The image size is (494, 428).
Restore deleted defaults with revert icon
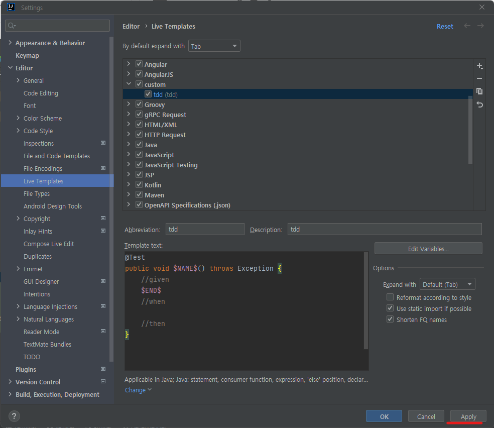(479, 104)
